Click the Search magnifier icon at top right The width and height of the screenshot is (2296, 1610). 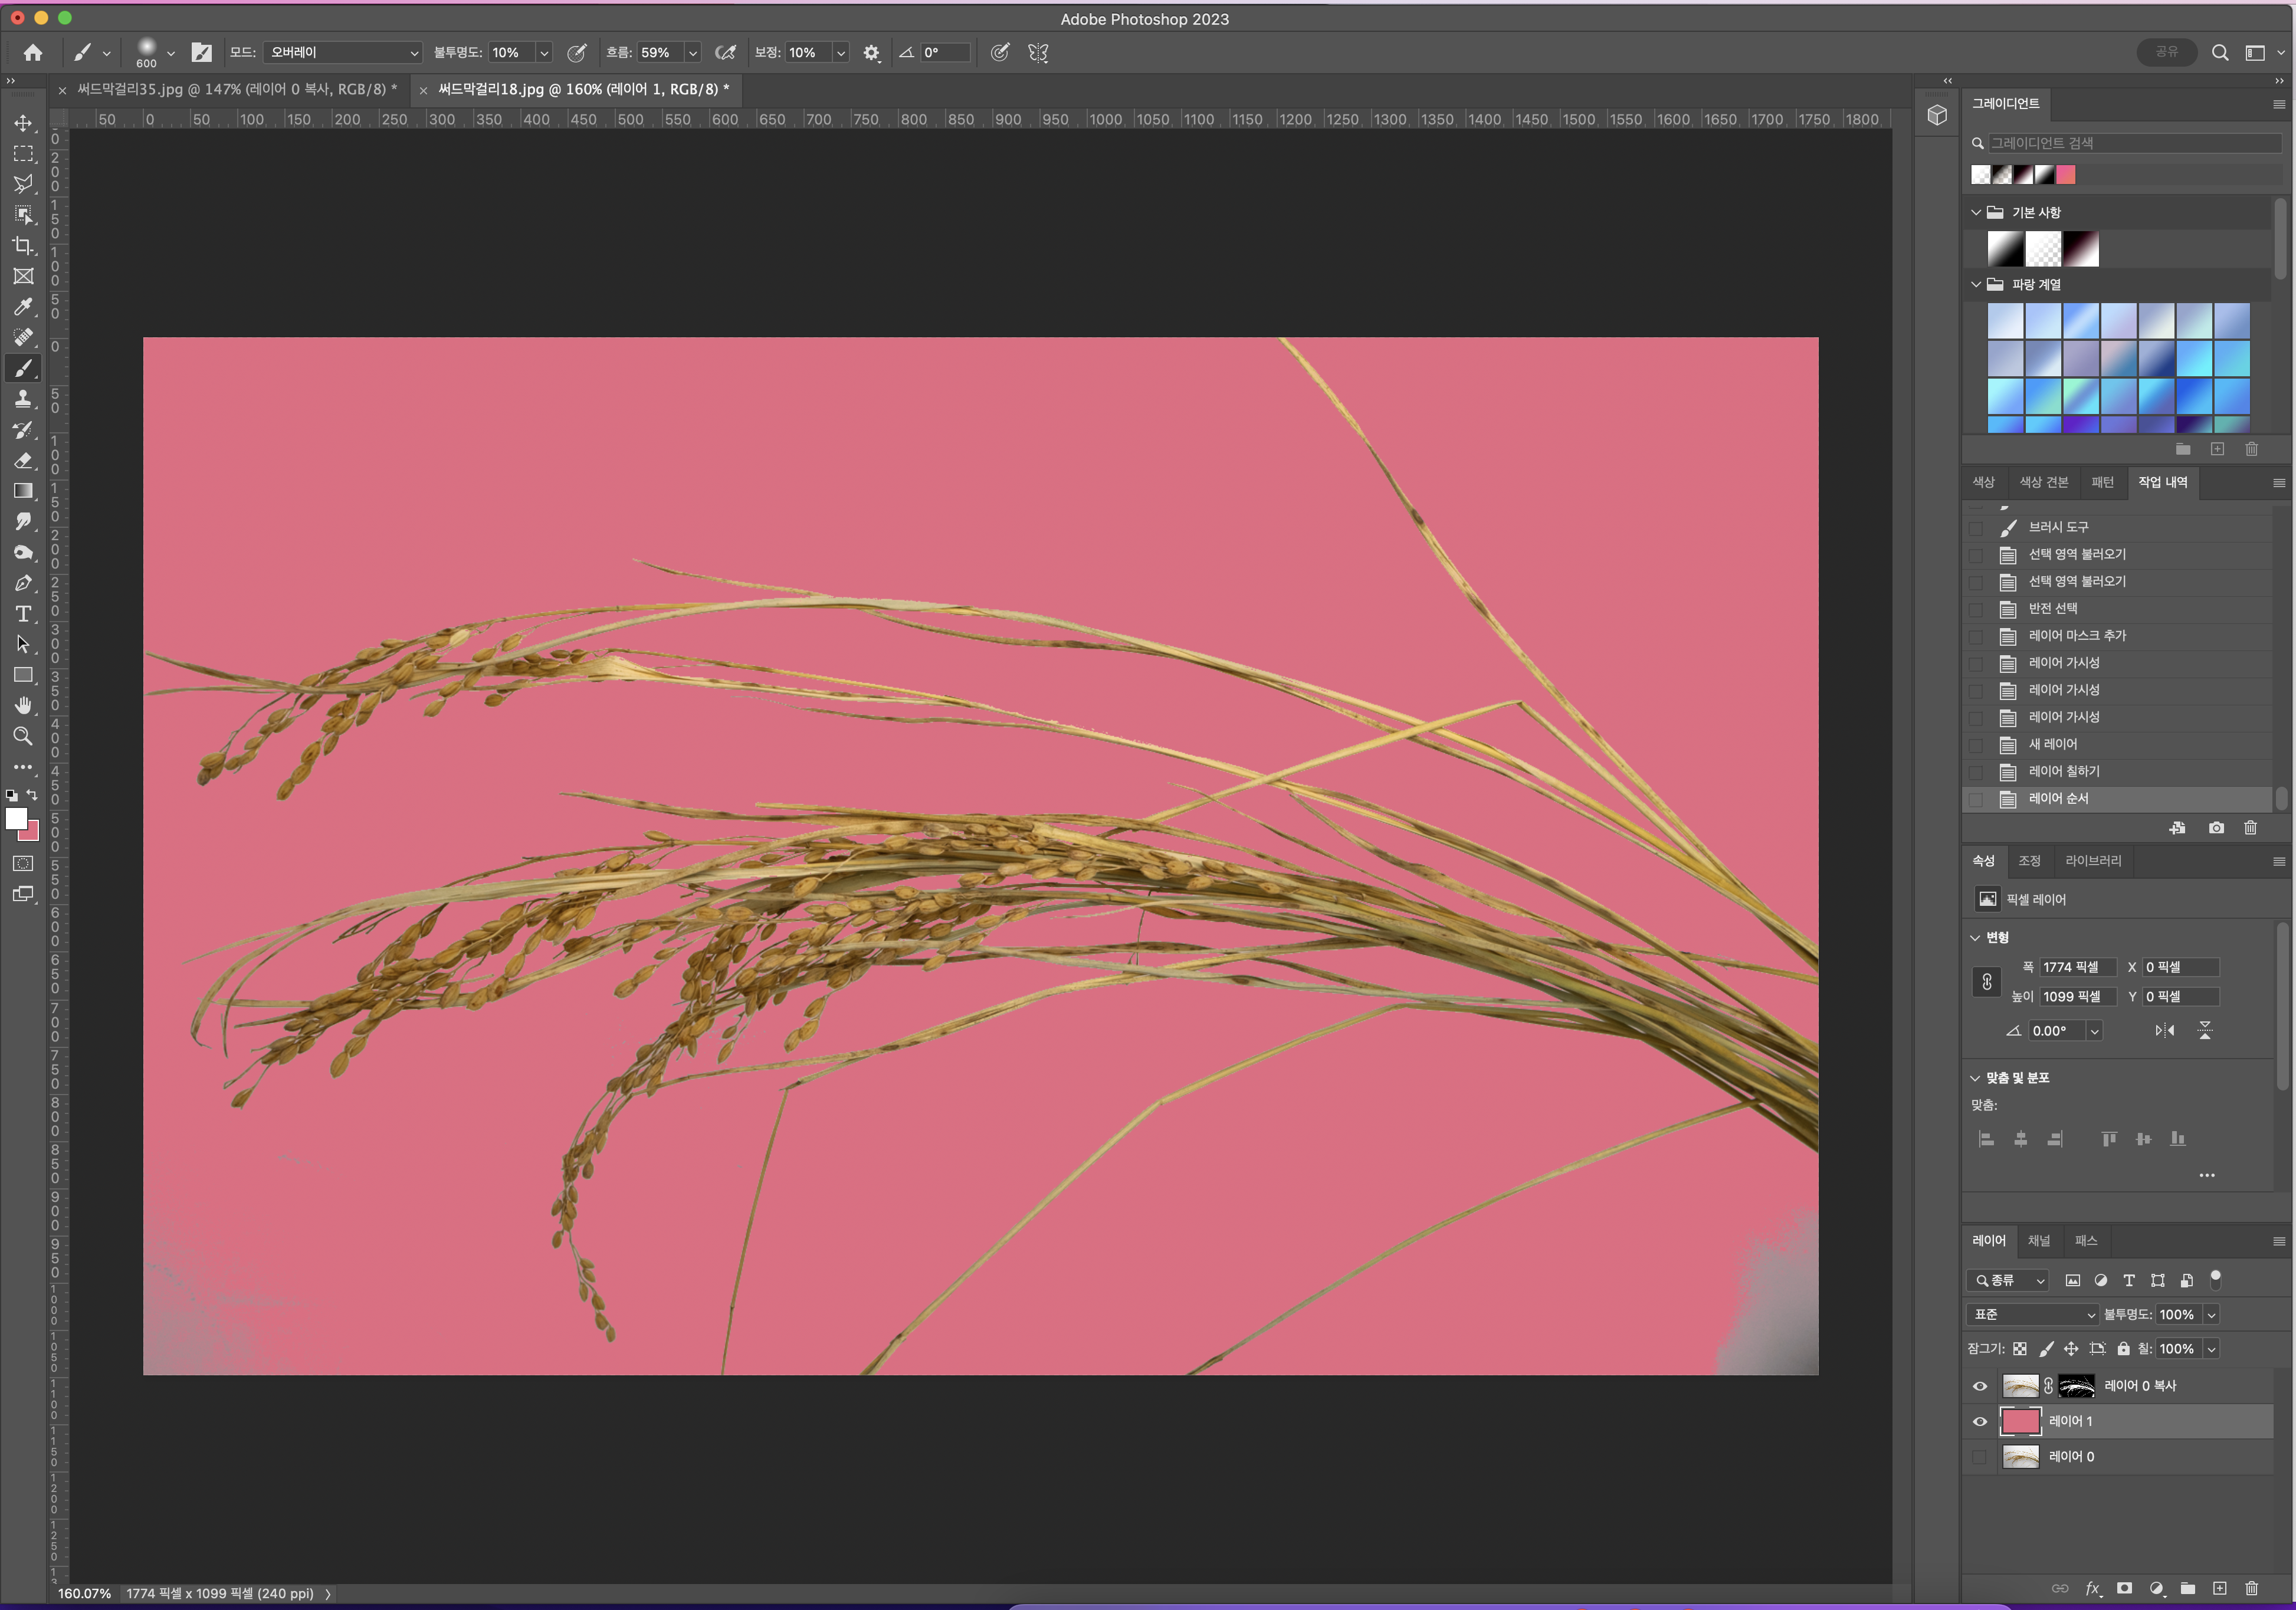click(x=2219, y=53)
